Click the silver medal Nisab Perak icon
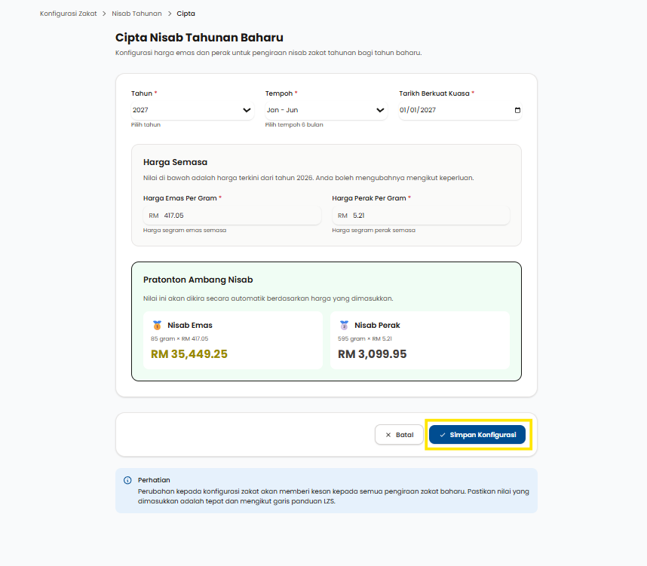 point(344,326)
